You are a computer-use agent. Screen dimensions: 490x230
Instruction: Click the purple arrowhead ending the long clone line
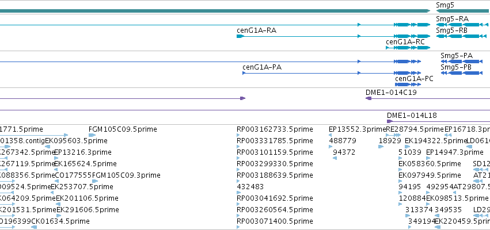click(242, 98)
